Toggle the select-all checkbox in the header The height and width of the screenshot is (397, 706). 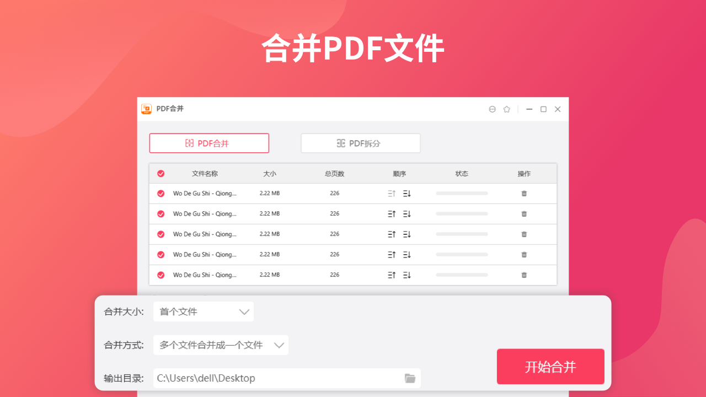click(161, 173)
